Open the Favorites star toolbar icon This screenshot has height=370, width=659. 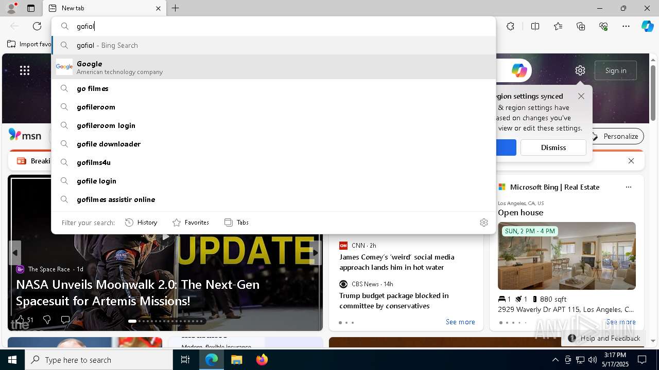click(558, 26)
